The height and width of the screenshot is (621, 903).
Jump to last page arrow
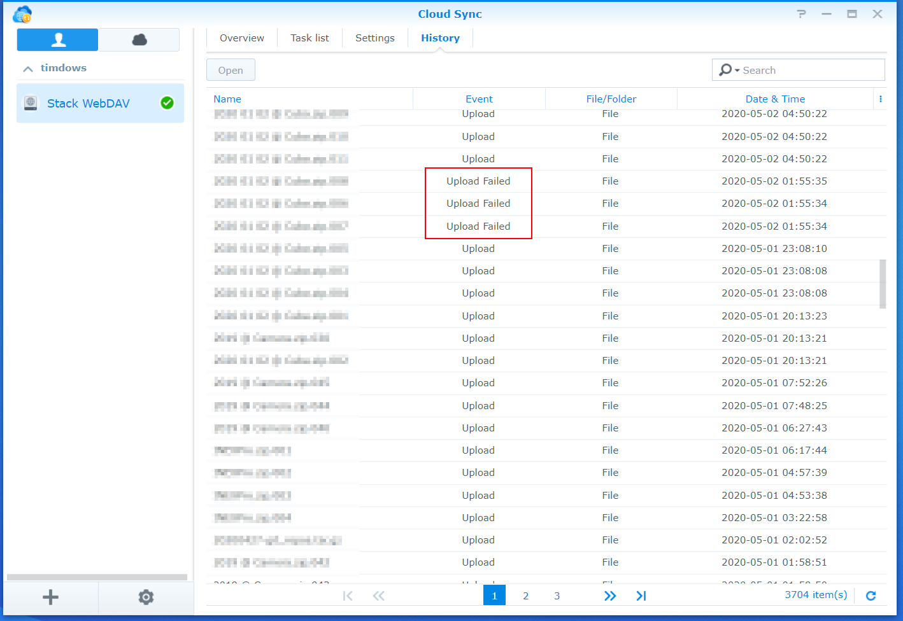(641, 596)
